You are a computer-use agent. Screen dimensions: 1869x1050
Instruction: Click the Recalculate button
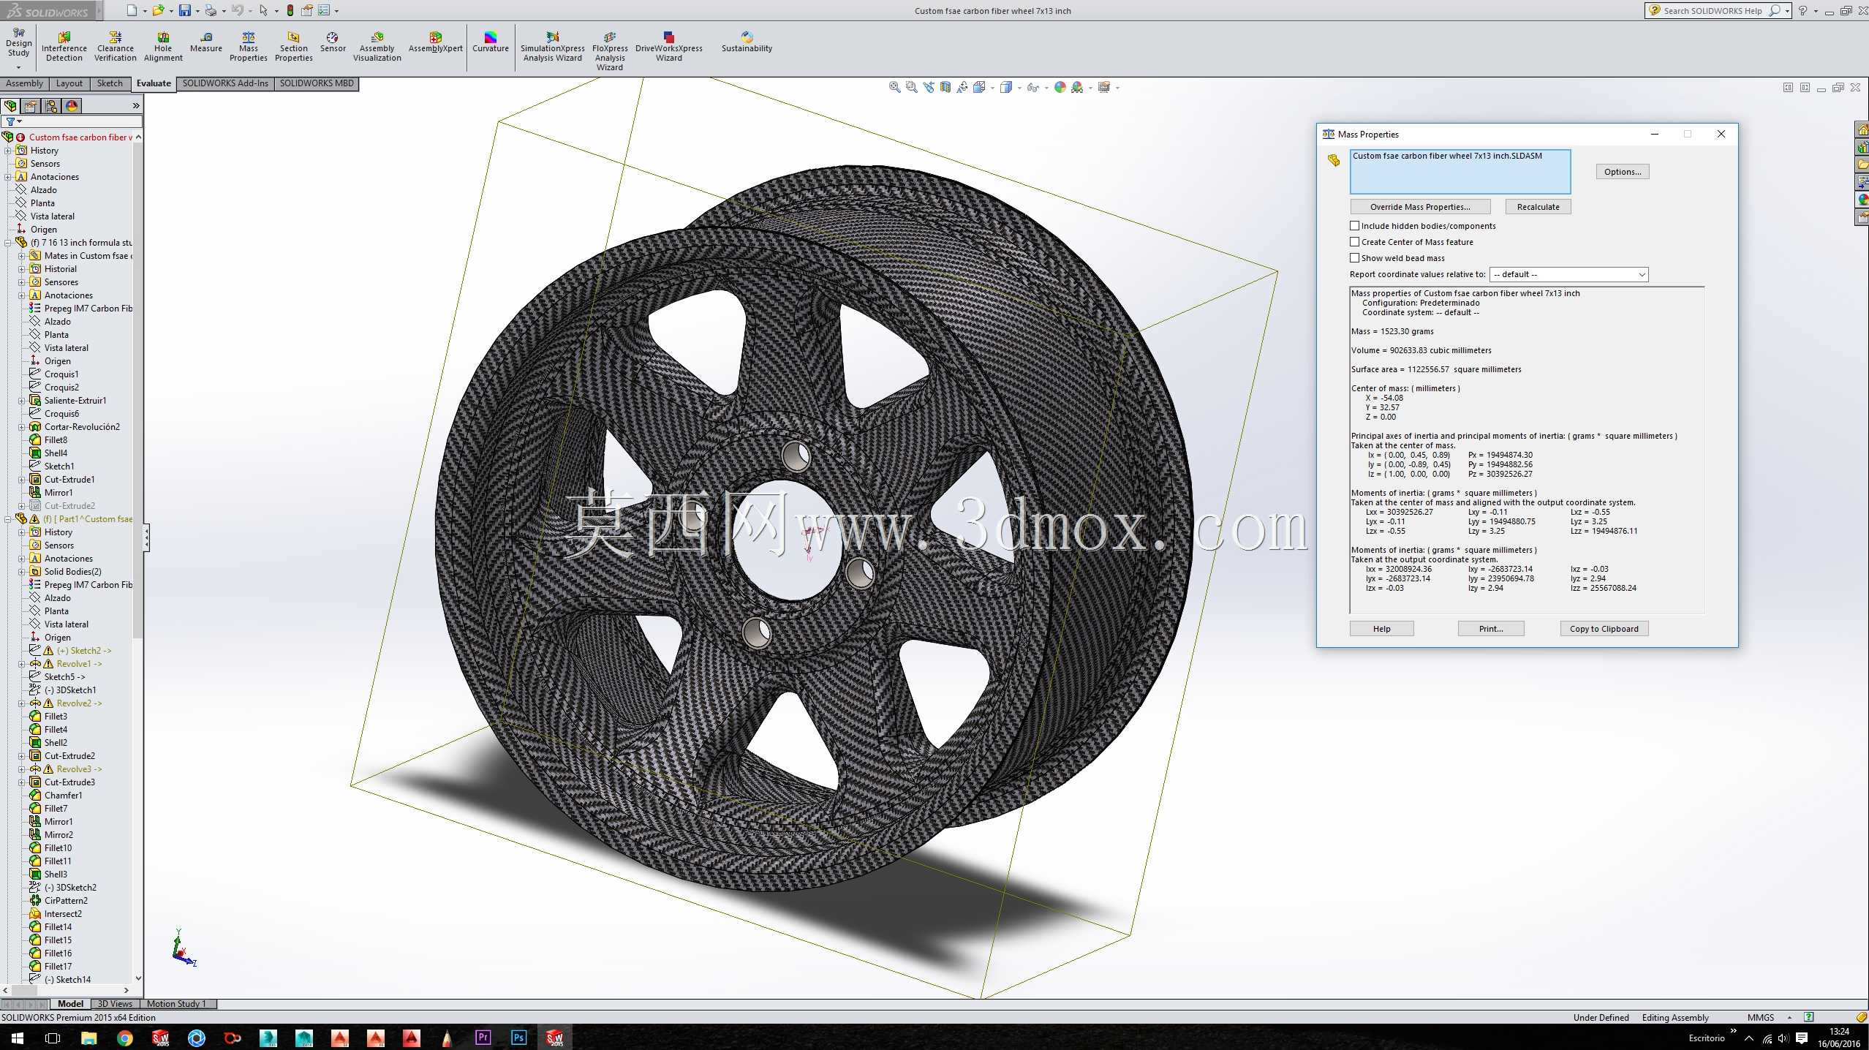[x=1538, y=207]
